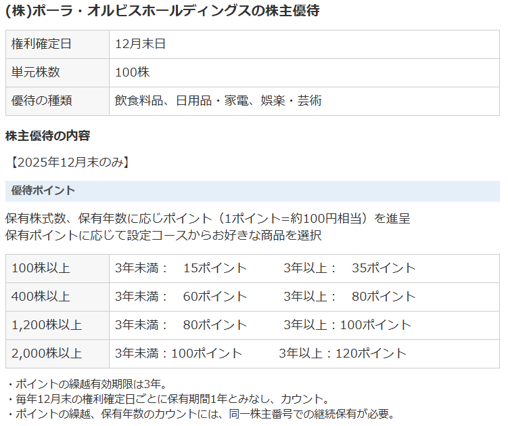Click the 株主優待の内容 section heading
This screenshot has width=508, height=426.
(47, 135)
